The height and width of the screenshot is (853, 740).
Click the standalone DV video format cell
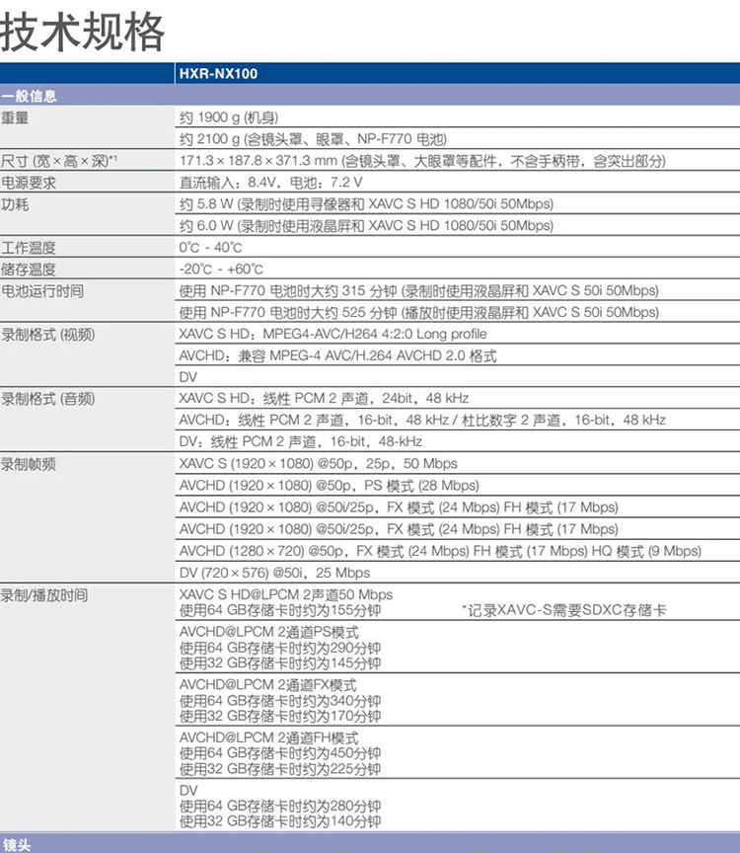pyautogui.click(x=188, y=377)
